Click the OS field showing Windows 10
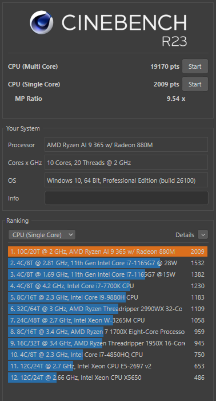This screenshot has width=216, height=401. tap(126, 180)
